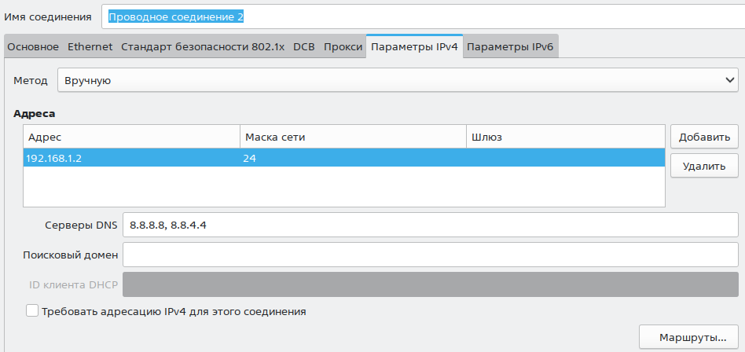The height and width of the screenshot is (352, 745).
Task: Enable Требовать адресацию IPv4 checkbox
Action: (32, 311)
